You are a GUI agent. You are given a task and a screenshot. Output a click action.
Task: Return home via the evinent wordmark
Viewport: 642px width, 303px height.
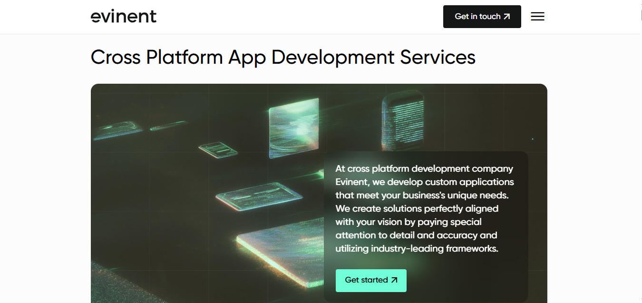[123, 16]
